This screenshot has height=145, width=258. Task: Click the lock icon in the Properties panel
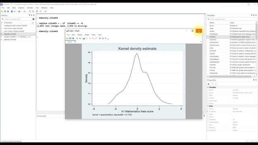click(209, 84)
